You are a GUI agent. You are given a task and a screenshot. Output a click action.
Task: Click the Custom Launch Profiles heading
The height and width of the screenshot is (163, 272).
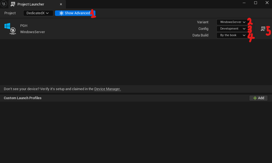(x=22, y=98)
